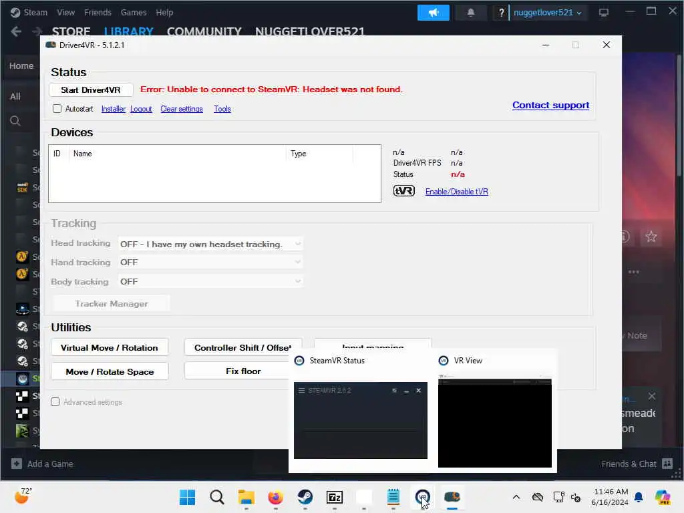
Task: Click the tVR logo icon
Action: point(404,191)
